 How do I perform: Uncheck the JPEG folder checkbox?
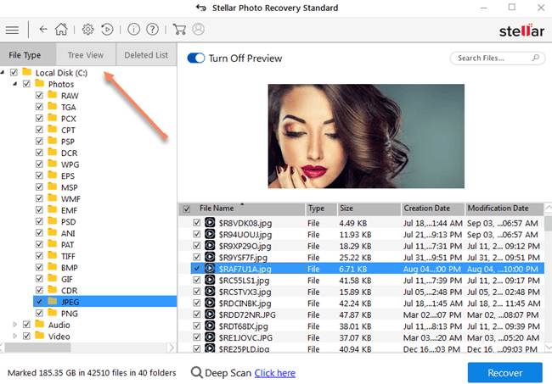(39, 302)
